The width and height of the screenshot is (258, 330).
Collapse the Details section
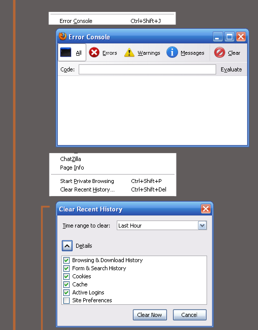(x=67, y=246)
